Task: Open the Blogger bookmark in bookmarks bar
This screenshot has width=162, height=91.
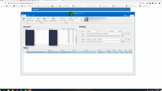Action: pos(24,6)
